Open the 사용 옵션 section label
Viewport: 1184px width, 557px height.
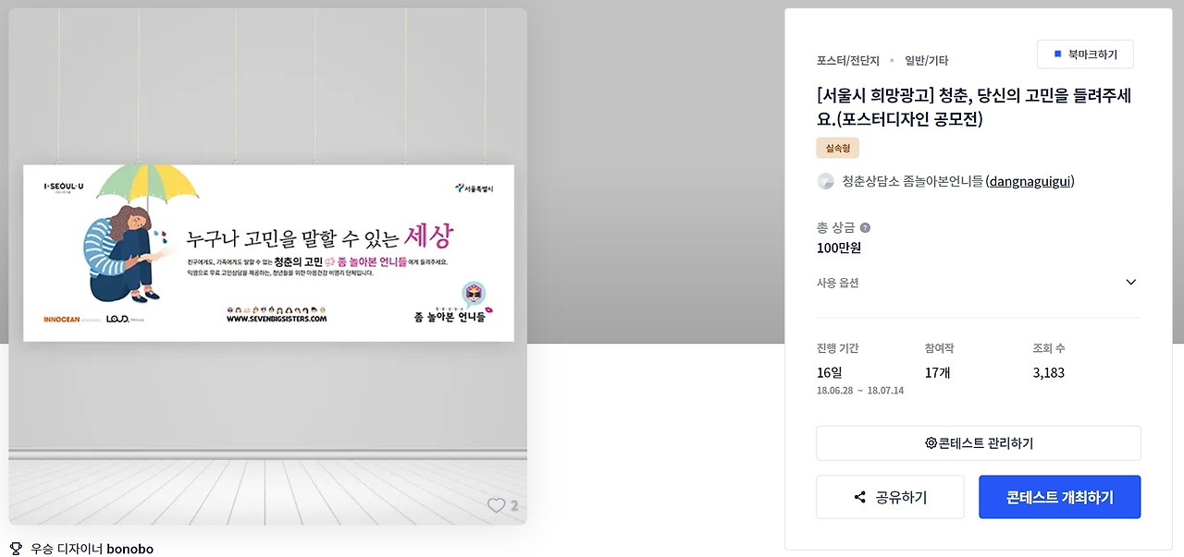coord(837,283)
